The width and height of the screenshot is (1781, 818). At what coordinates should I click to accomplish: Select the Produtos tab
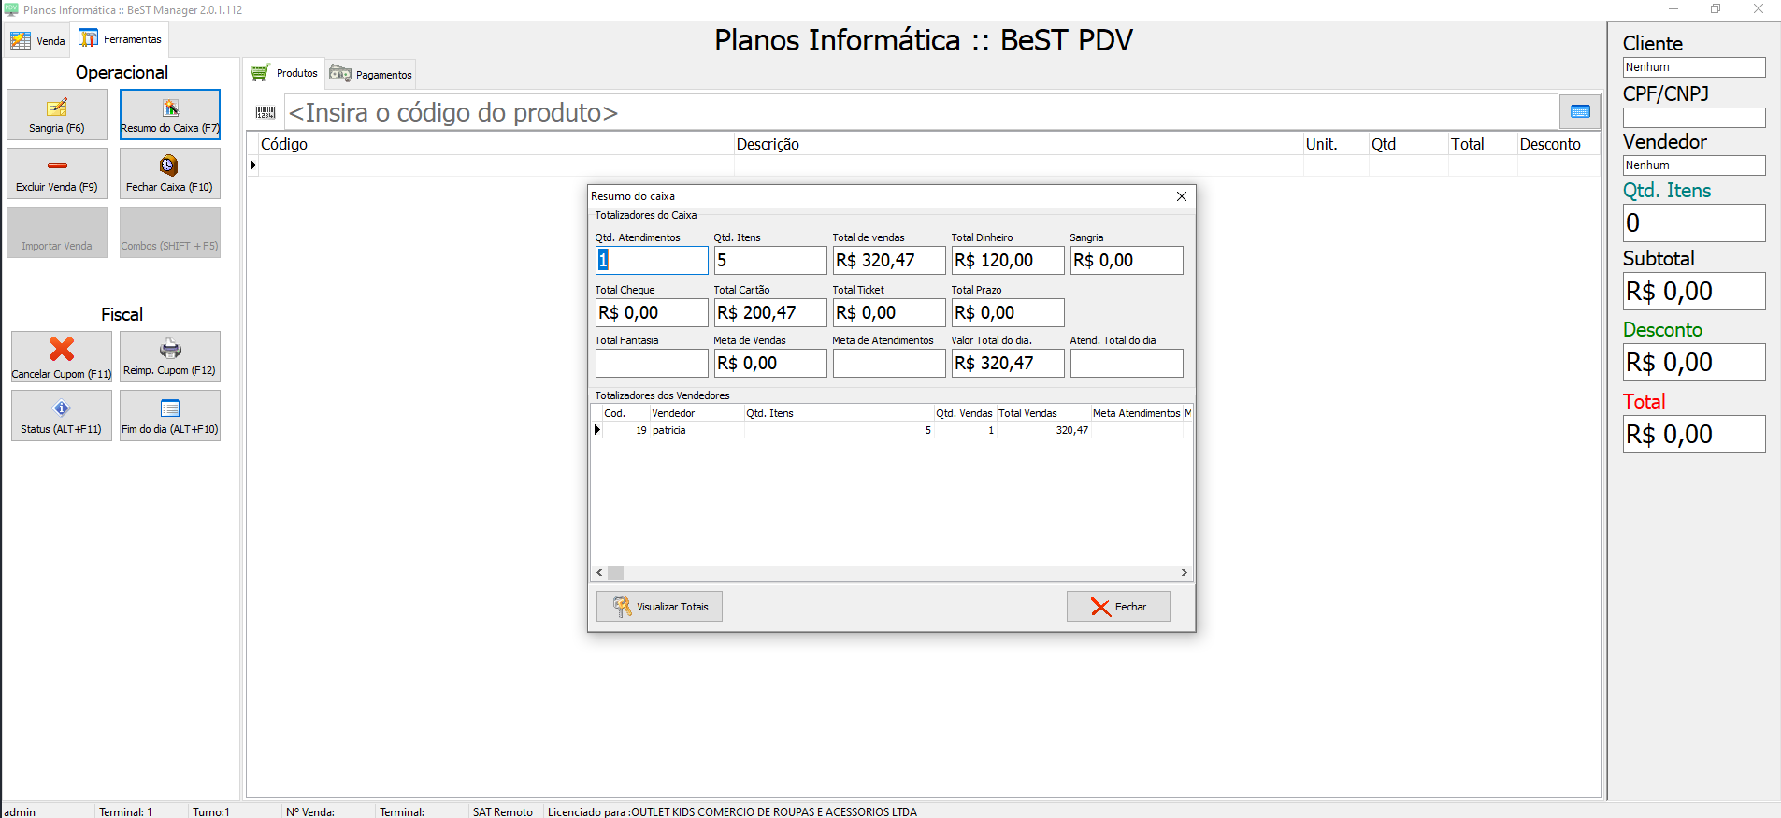[285, 73]
